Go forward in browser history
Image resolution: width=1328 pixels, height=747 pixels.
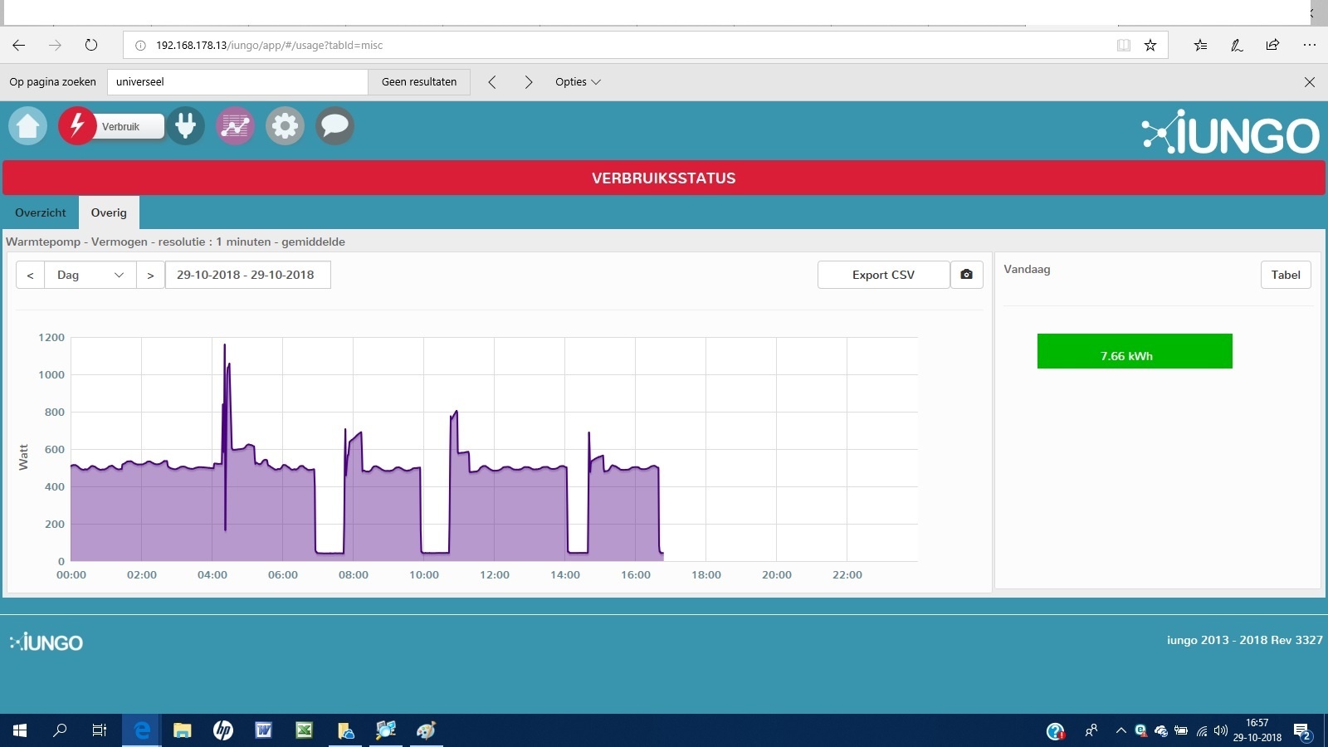click(x=55, y=45)
